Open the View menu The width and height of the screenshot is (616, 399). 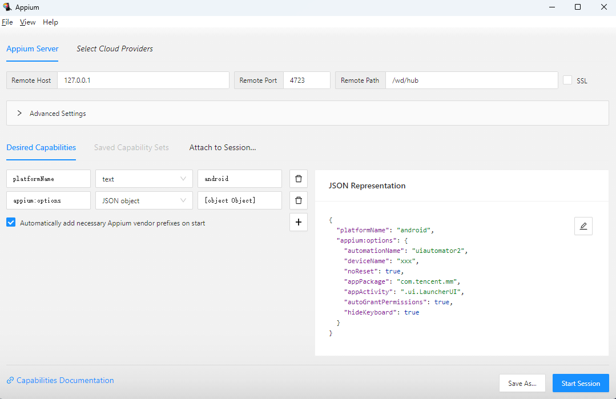click(x=27, y=22)
